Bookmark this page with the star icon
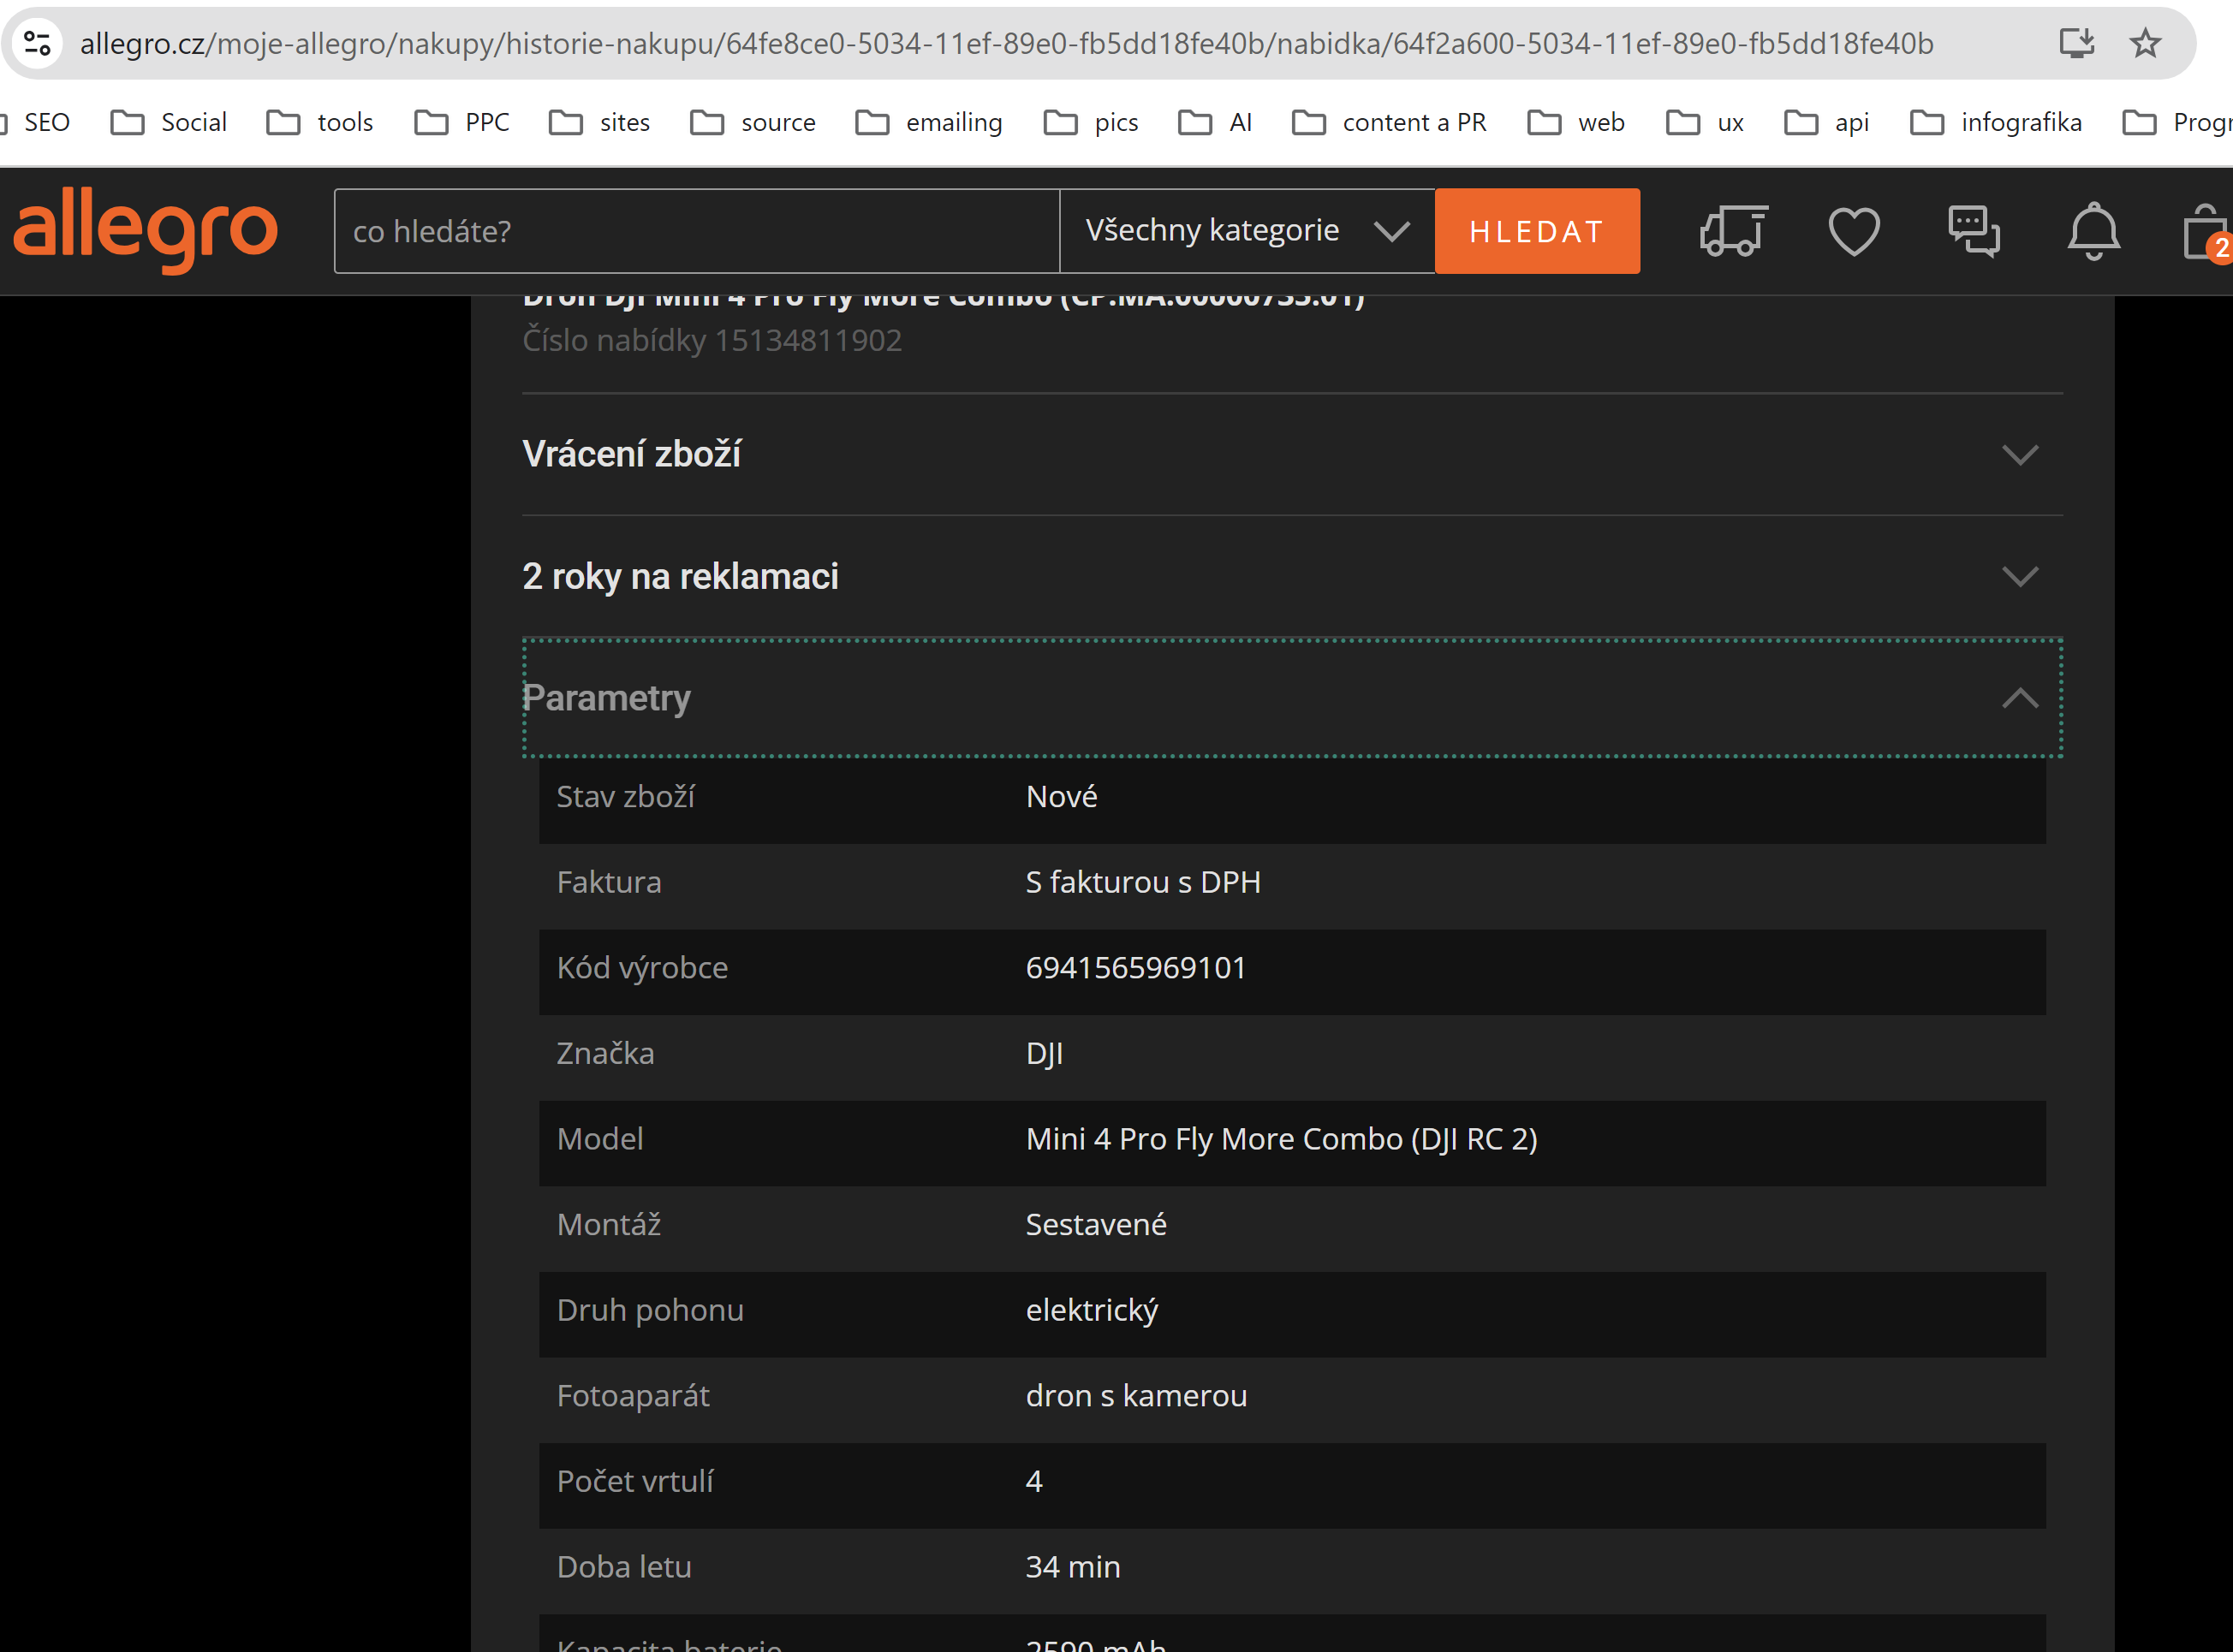Viewport: 2233px width, 1652px height. (x=2145, y=43)
